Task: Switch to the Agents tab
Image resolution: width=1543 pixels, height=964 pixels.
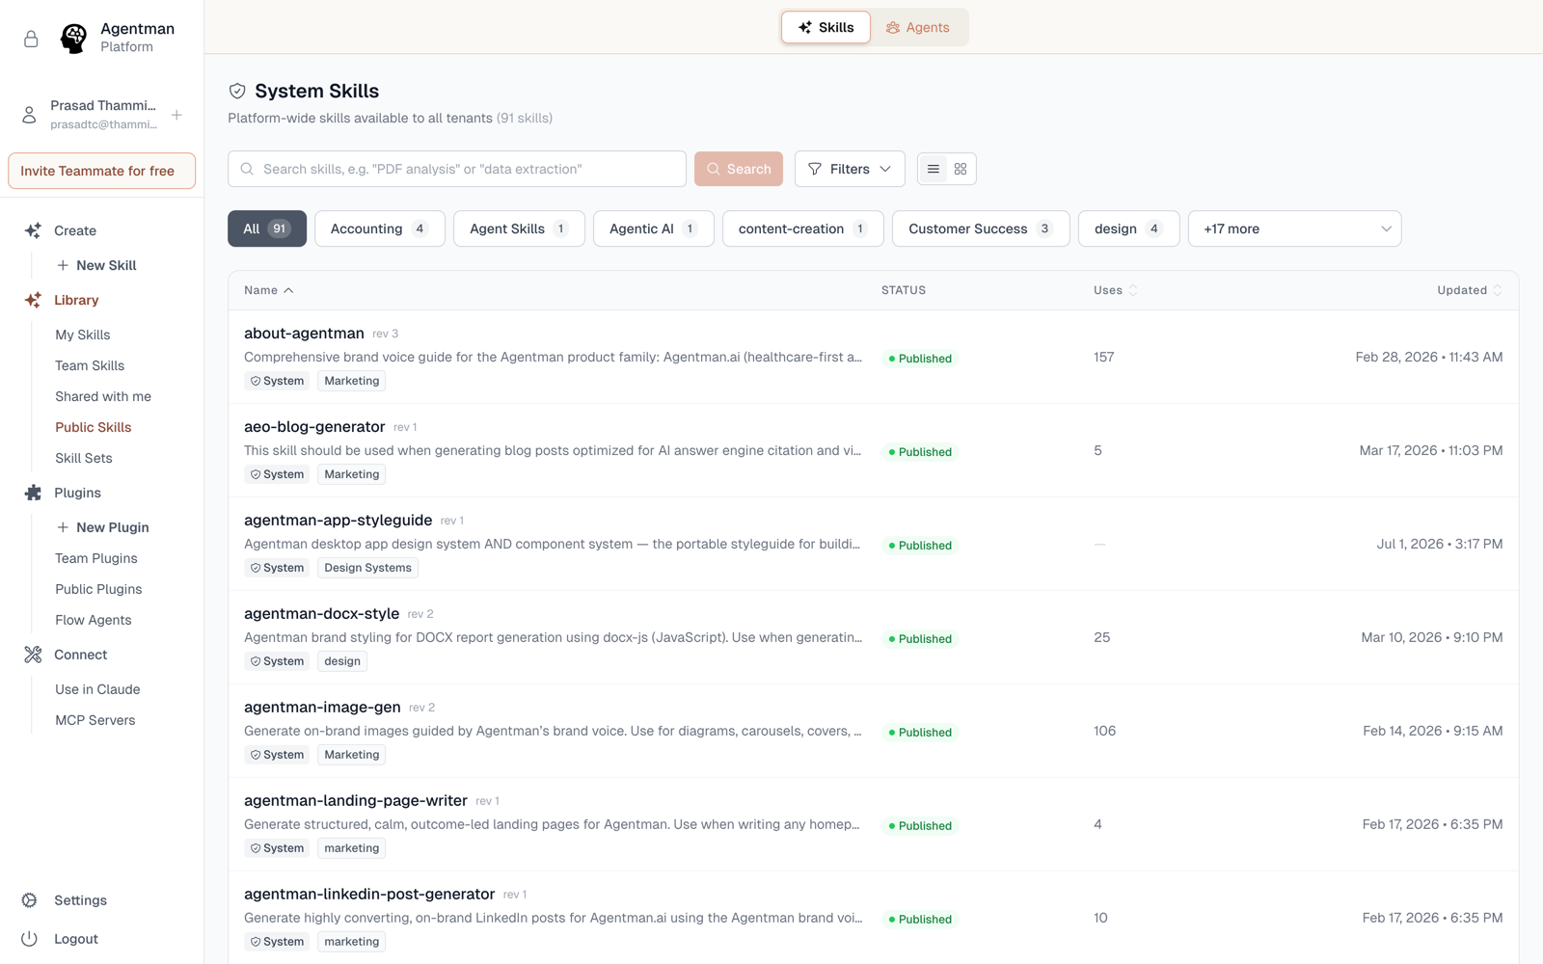Action: coord(918,27)
